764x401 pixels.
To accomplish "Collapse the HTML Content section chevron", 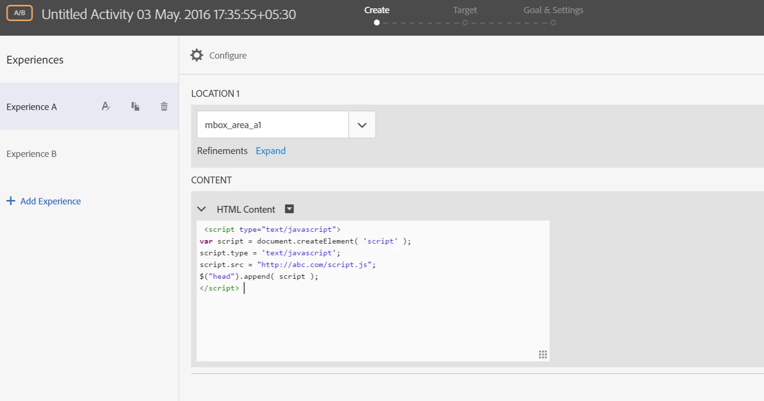I will click(x=201, y=209).
